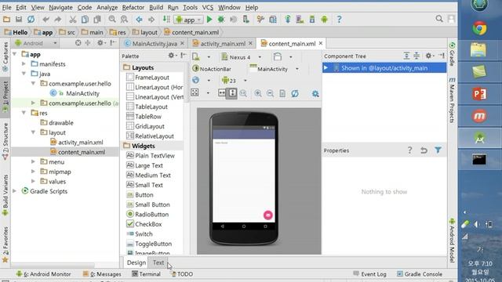Switch to MainActivity.java tab
Viewport: 502px width, 282px height.
pyautogui.click(x=154, y=44)
